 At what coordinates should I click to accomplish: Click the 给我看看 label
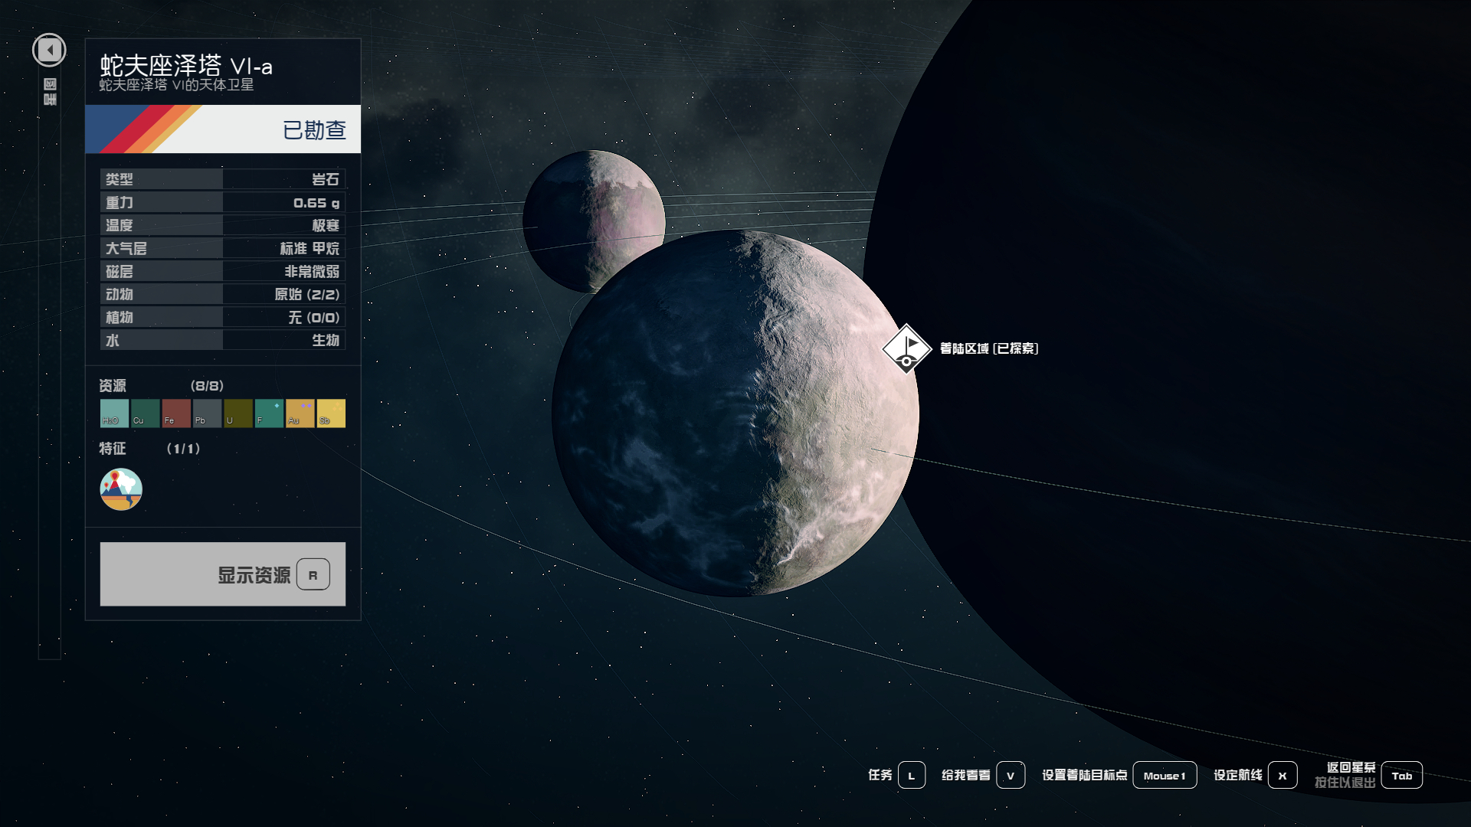(966, 776)
